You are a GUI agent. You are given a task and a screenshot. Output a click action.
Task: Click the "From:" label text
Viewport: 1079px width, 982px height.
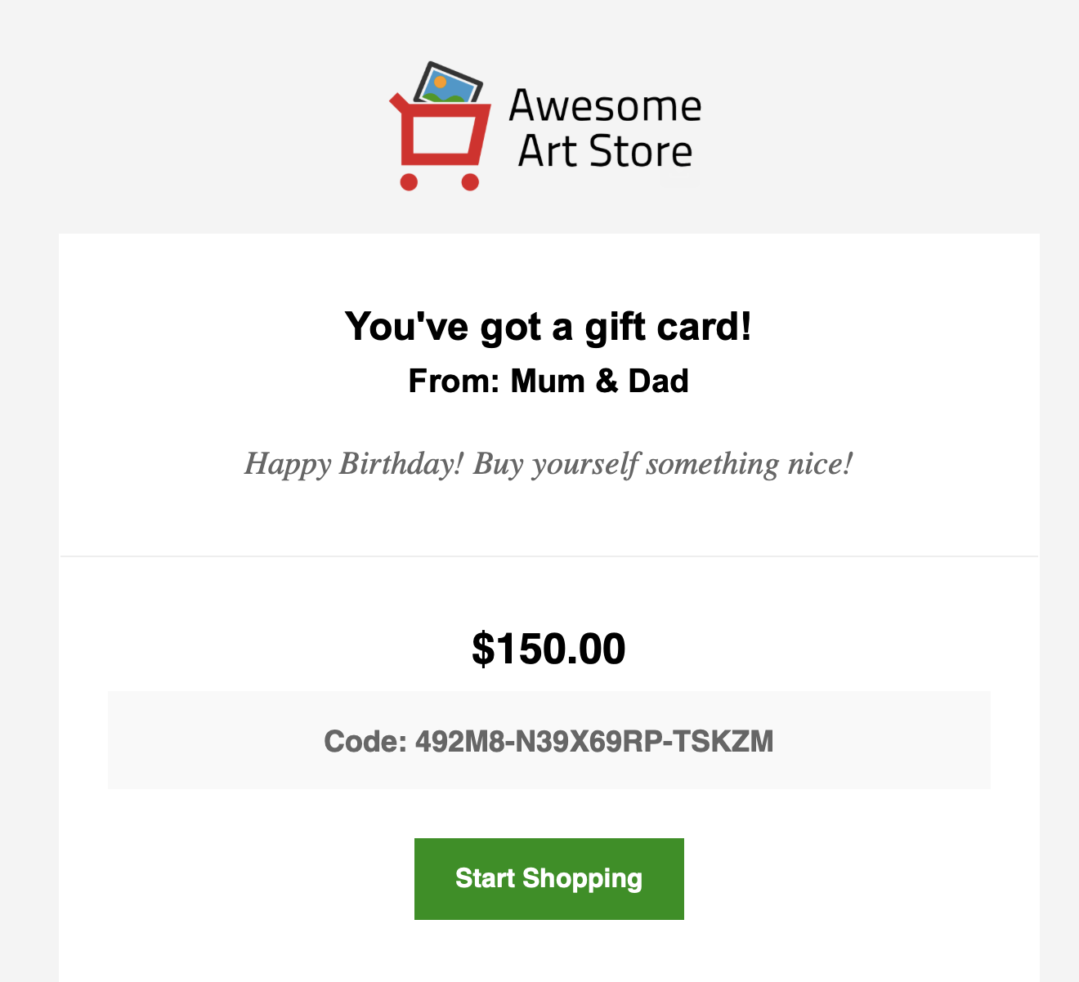pyautogui.click(x=454, y=381)
